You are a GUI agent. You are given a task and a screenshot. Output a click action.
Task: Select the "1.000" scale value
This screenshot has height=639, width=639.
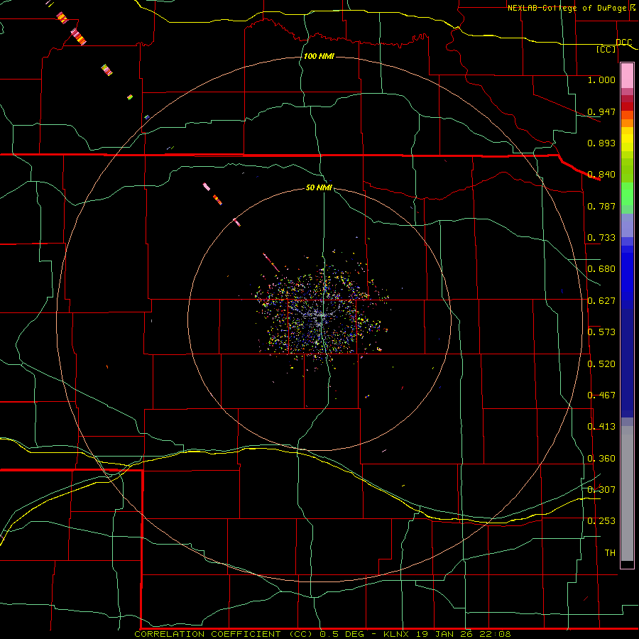(x=601, y=80)
